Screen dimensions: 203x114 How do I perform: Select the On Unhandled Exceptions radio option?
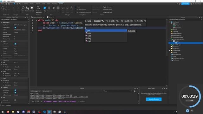[75, 12]
